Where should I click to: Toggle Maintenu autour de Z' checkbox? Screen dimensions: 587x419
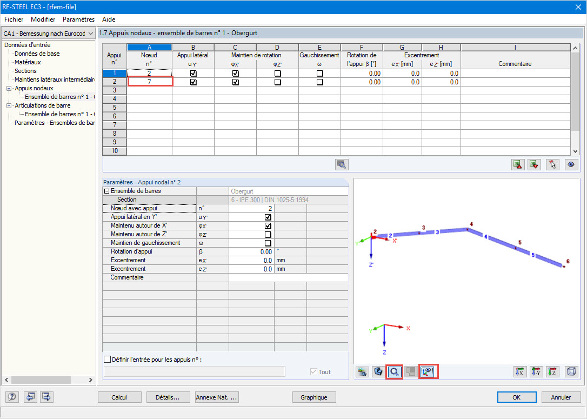pyautogui.click(x=268, y=235)
